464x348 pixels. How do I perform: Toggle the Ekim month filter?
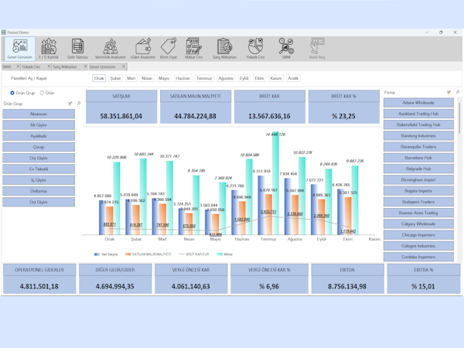point(259,78)
